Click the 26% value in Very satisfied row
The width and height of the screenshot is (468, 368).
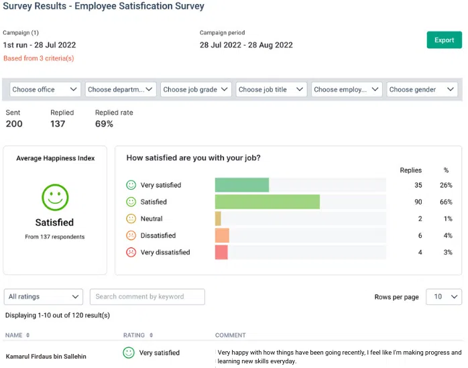tap(446, 185)
